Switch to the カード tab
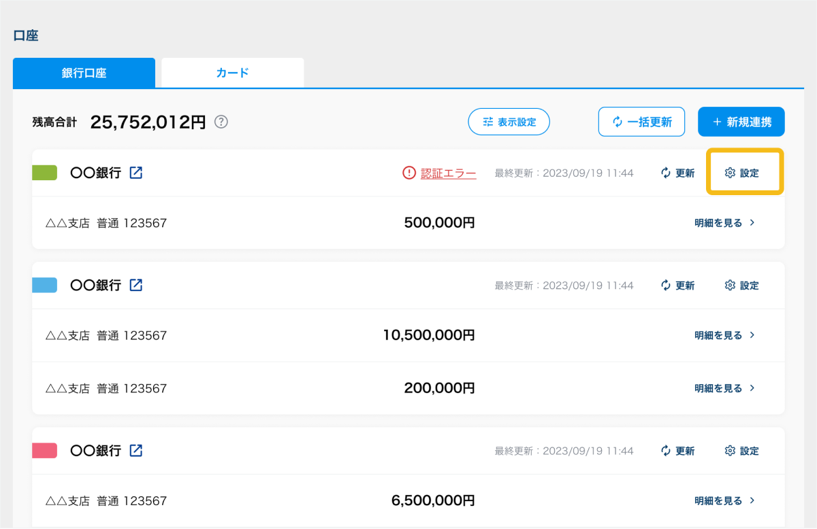This screenshot has width=817, height=529. tap(233, 73)
